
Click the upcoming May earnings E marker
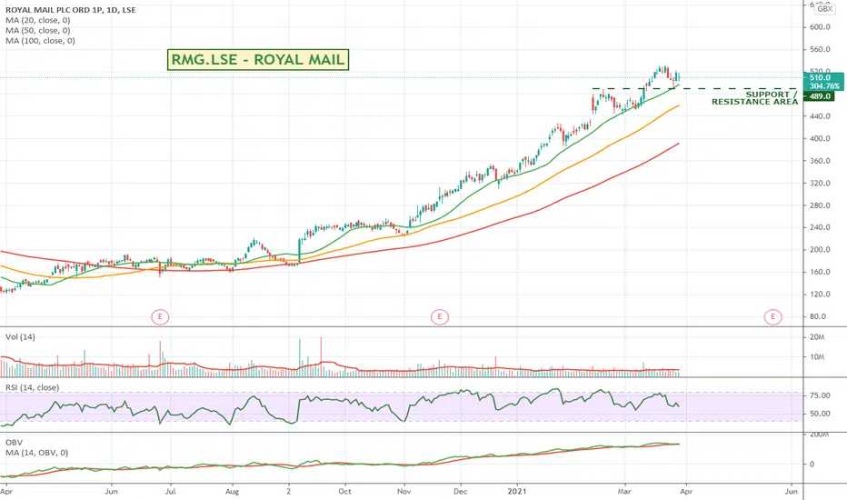coord(773,316)
